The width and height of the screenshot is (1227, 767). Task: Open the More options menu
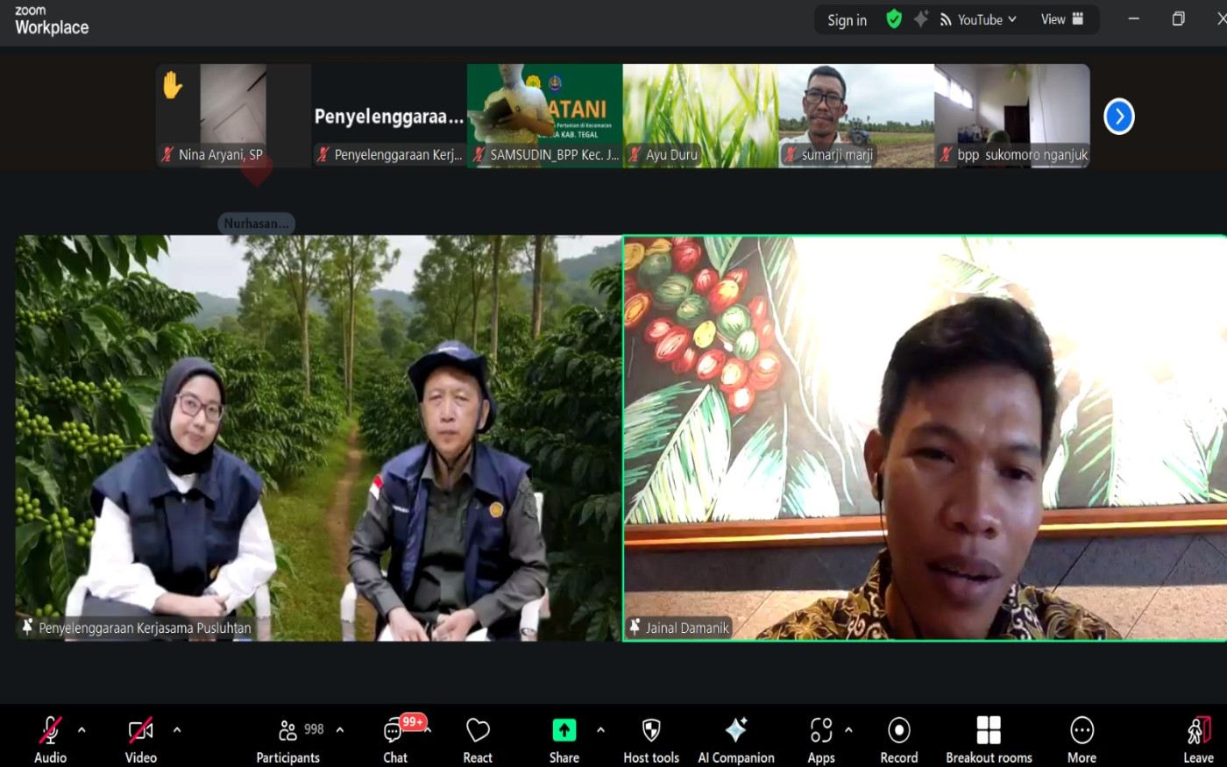[1082, 740]
